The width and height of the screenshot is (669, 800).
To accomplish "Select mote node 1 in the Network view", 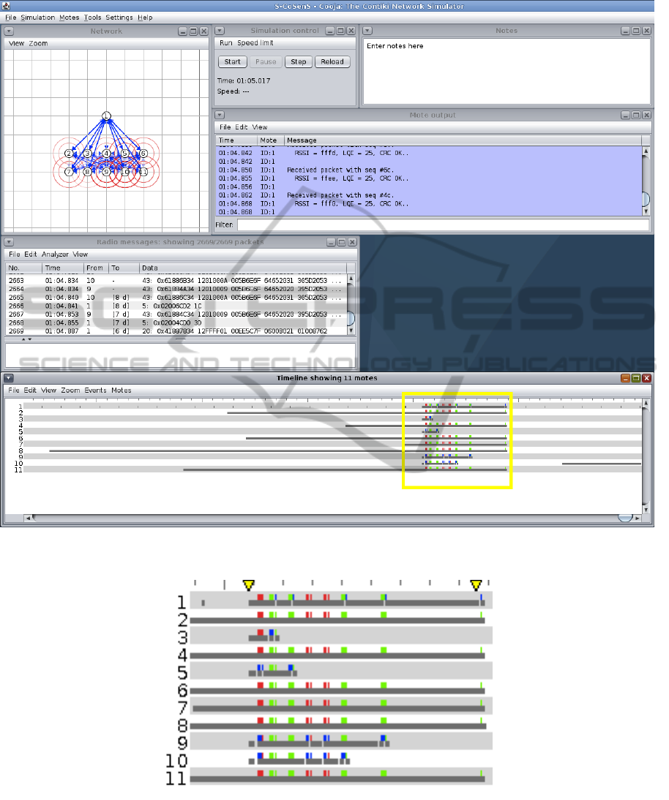I will pyautogui.click(x=106, y=116).
